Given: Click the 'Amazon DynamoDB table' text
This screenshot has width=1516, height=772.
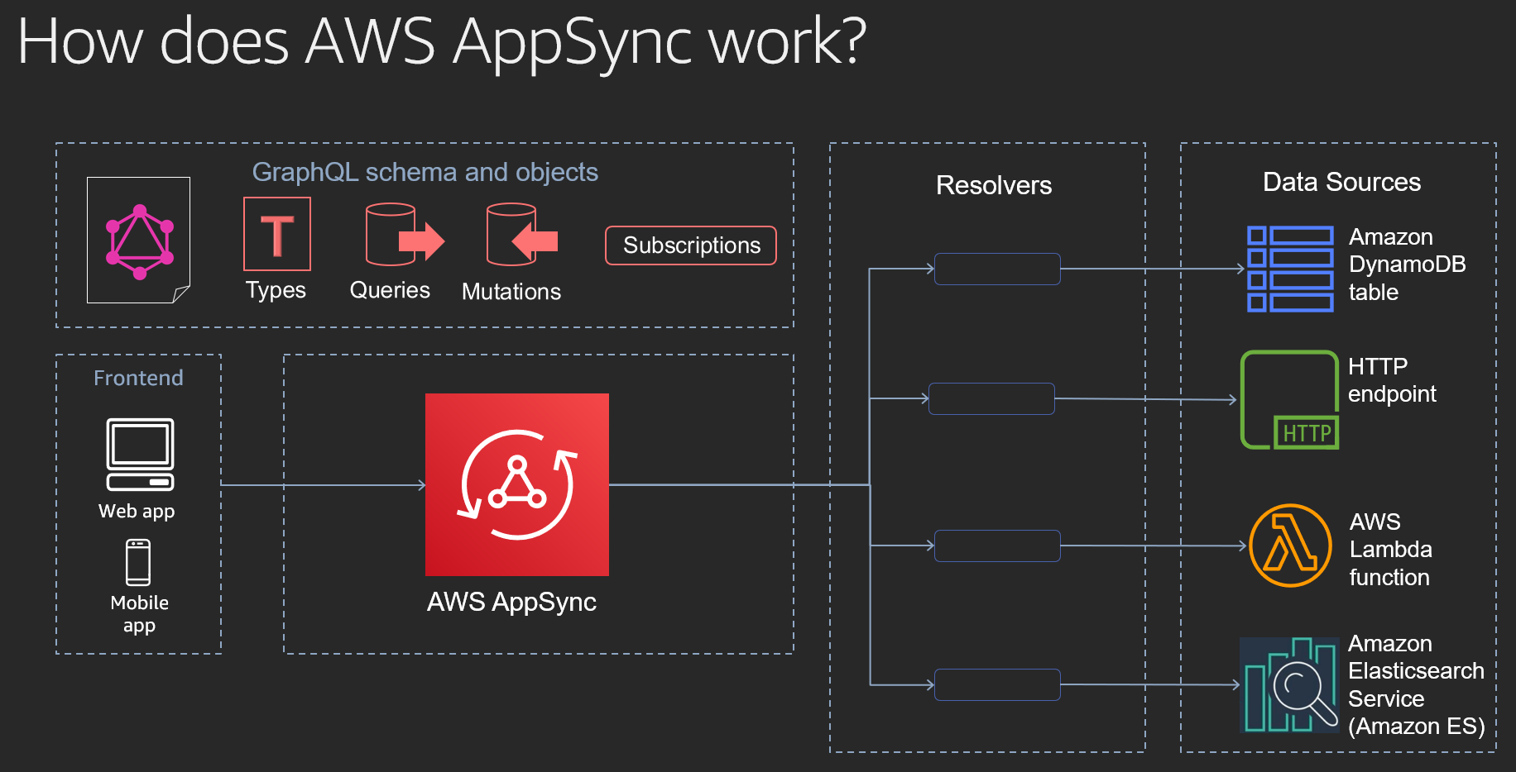Looking at the screenshot, I should point(1407,264).
